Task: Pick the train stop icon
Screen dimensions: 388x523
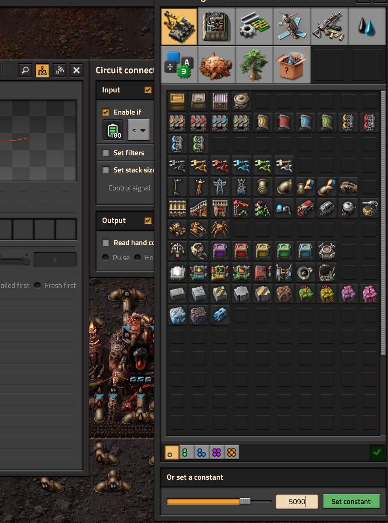Action: (241, 208)
